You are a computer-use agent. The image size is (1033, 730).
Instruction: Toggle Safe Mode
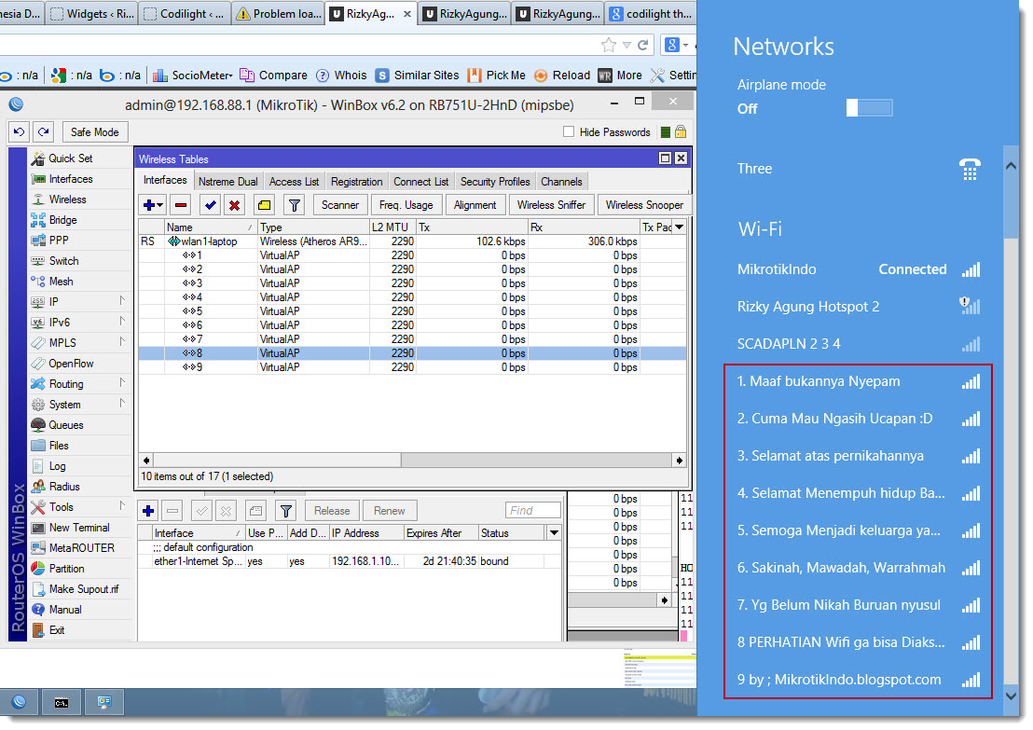pos(94,131)
